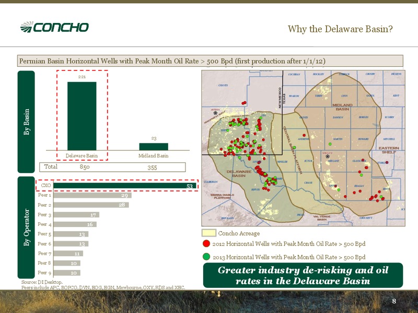418x313 pixels.
Task: Click the 'Total' row label
Action: point(51,166)
